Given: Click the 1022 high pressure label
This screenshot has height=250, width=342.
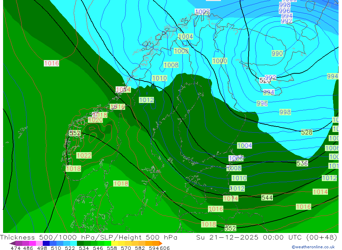Looking at the screenshot, I should tap(84, 155).
